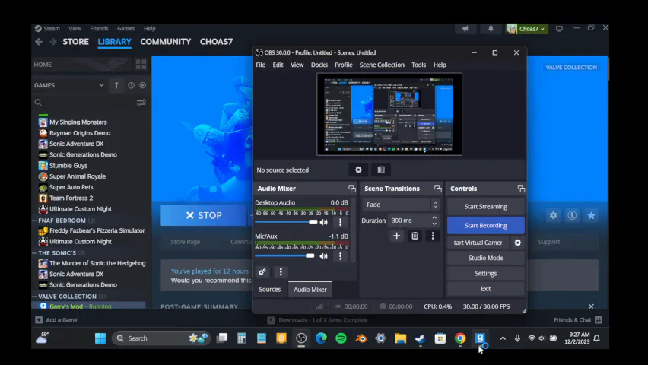Switch to the Sources tab

[270, 290]
